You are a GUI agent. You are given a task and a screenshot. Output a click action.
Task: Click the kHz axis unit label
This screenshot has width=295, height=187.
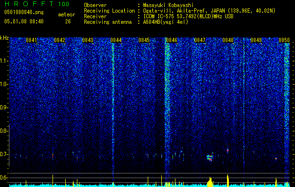tap(4, 38)
